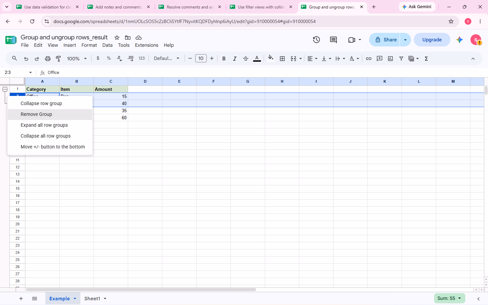Choose Expand all row groups
488x305 pixels.
(x=50, y=125)
